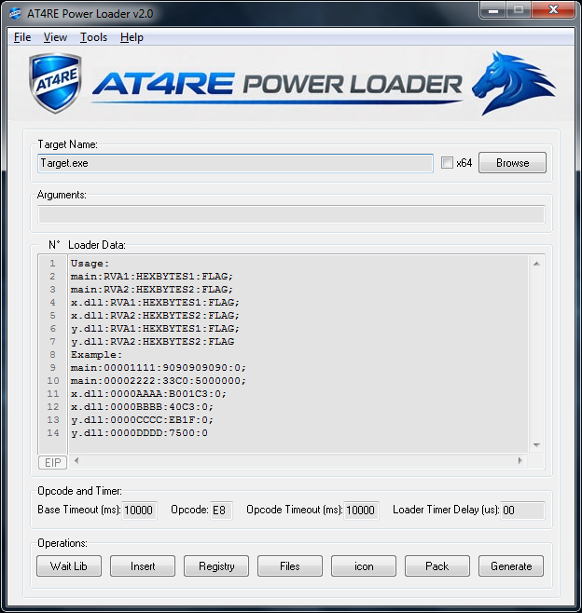Click the Browse button

pyautogui.click(x=512, y=163)
